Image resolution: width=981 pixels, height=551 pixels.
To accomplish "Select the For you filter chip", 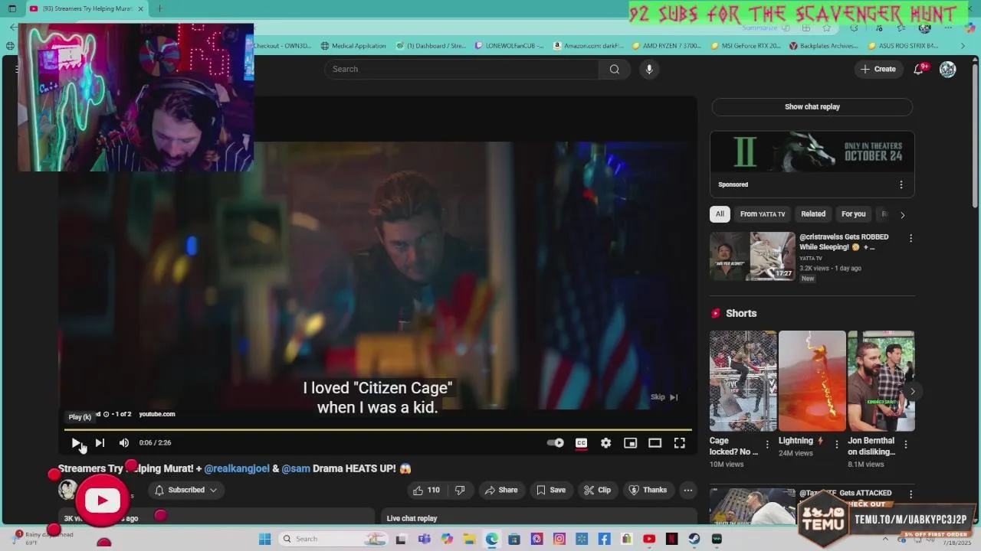I will [853, 214].
